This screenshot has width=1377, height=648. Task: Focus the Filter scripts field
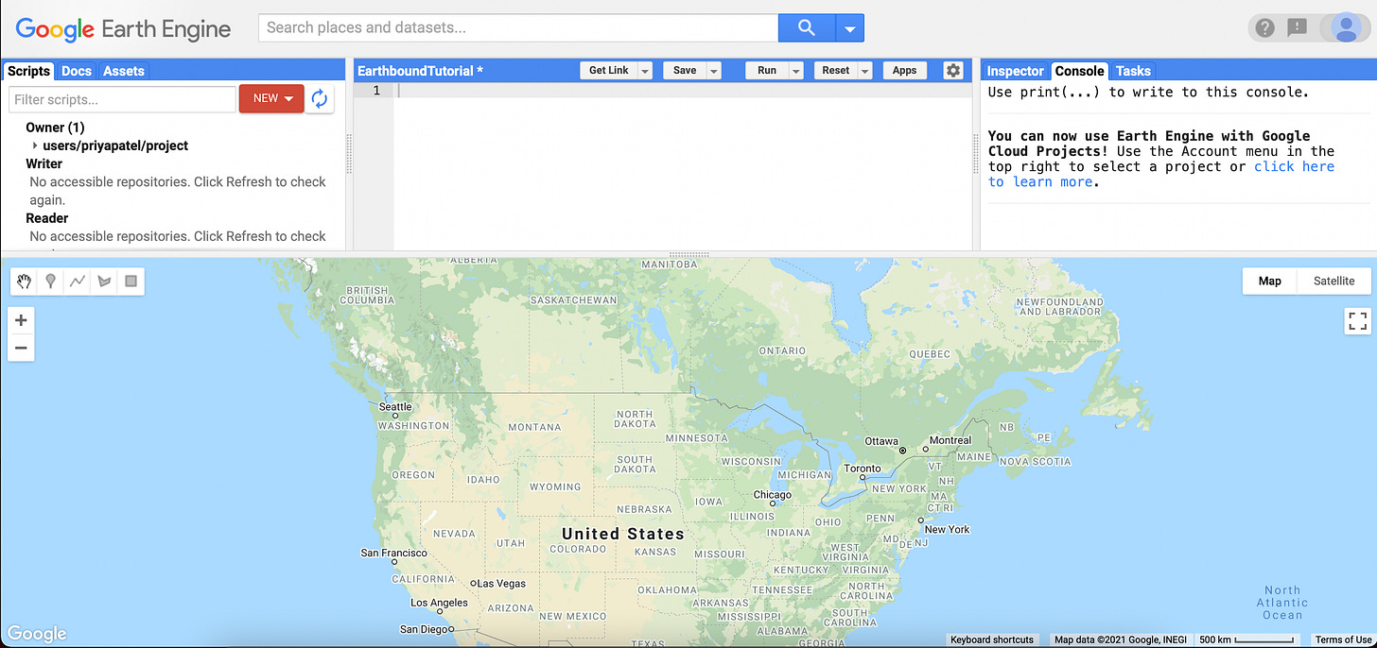(122, 99)
